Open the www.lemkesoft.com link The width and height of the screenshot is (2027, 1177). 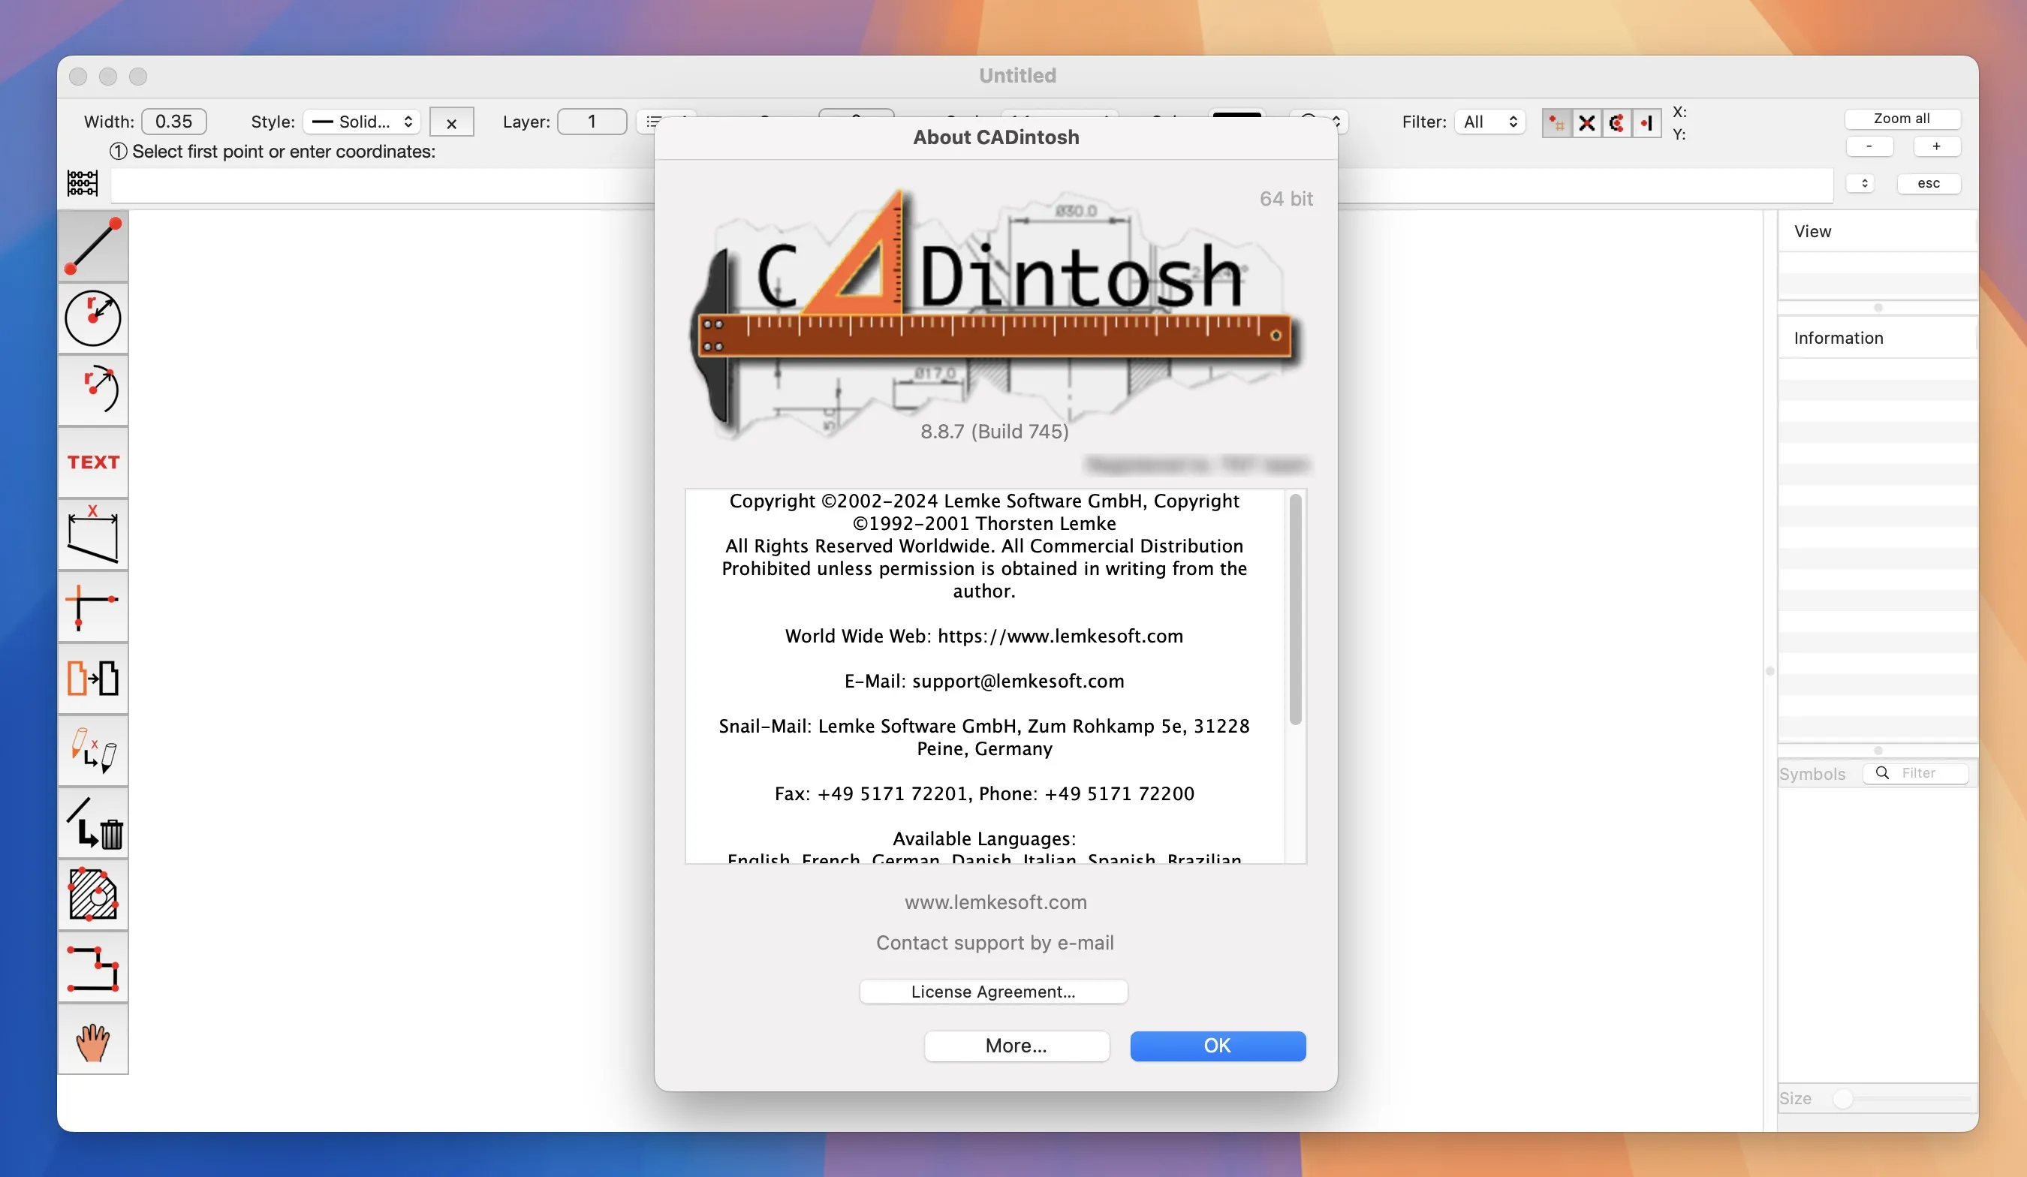click(x=995, y=902)
